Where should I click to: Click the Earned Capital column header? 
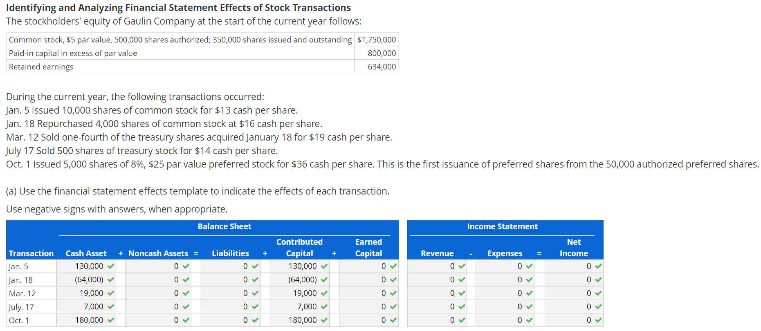coord(368,248)
